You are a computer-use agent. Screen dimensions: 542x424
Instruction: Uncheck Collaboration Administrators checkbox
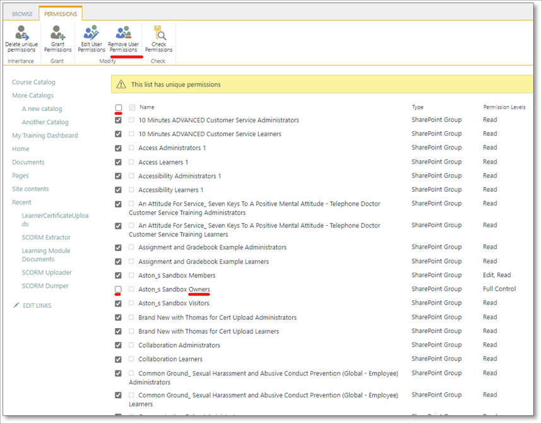(118, 345)
